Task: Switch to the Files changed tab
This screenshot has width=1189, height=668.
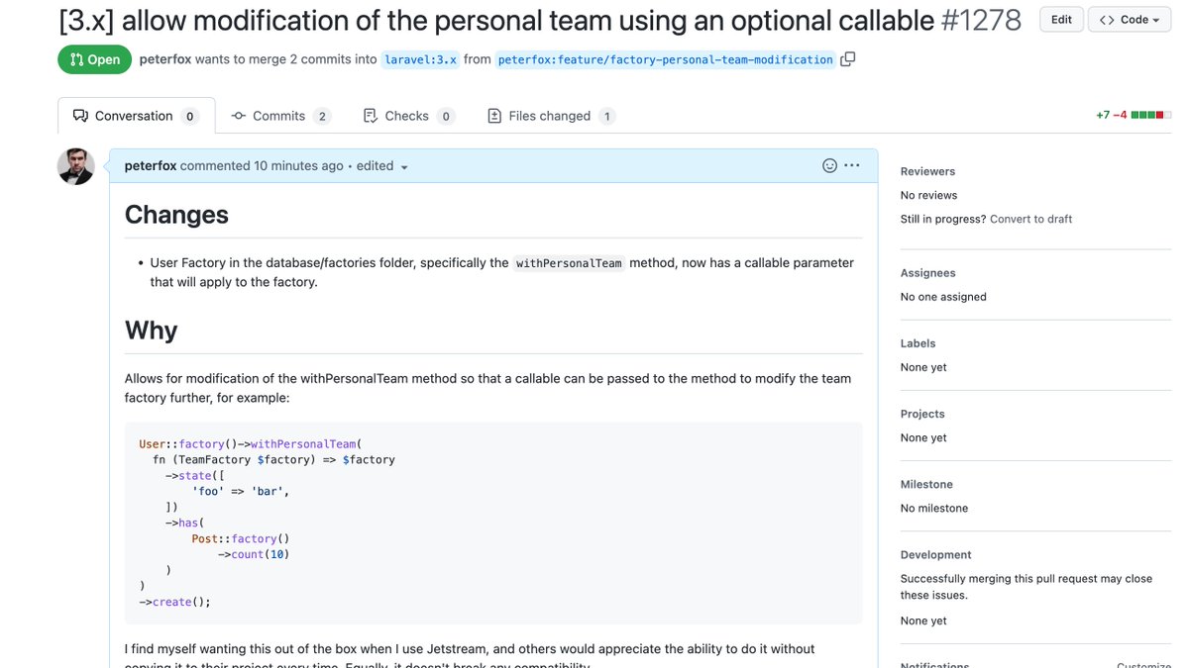Action: [550, 116]
